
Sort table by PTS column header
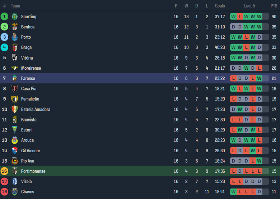(274, 6)
